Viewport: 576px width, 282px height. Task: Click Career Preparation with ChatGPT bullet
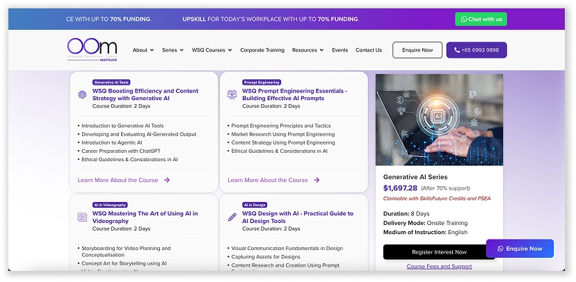pyautogui.click(x=121, y=151)
